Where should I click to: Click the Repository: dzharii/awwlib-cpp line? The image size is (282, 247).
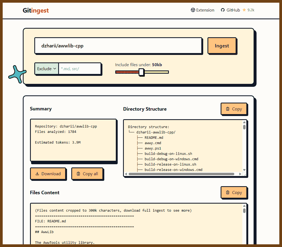coord(66,126)
